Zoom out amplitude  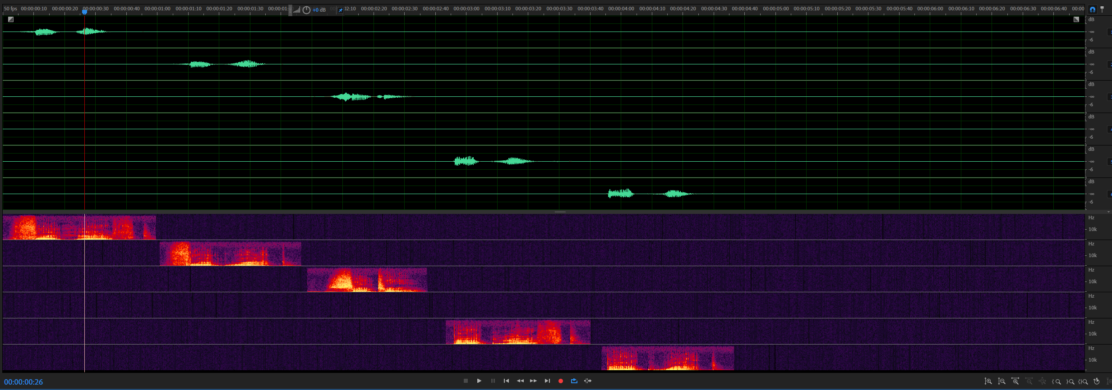coord(1001,381)
